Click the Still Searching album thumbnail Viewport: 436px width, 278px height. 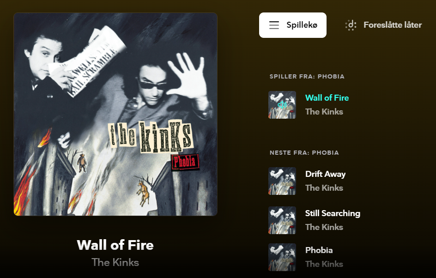point(282,220)
